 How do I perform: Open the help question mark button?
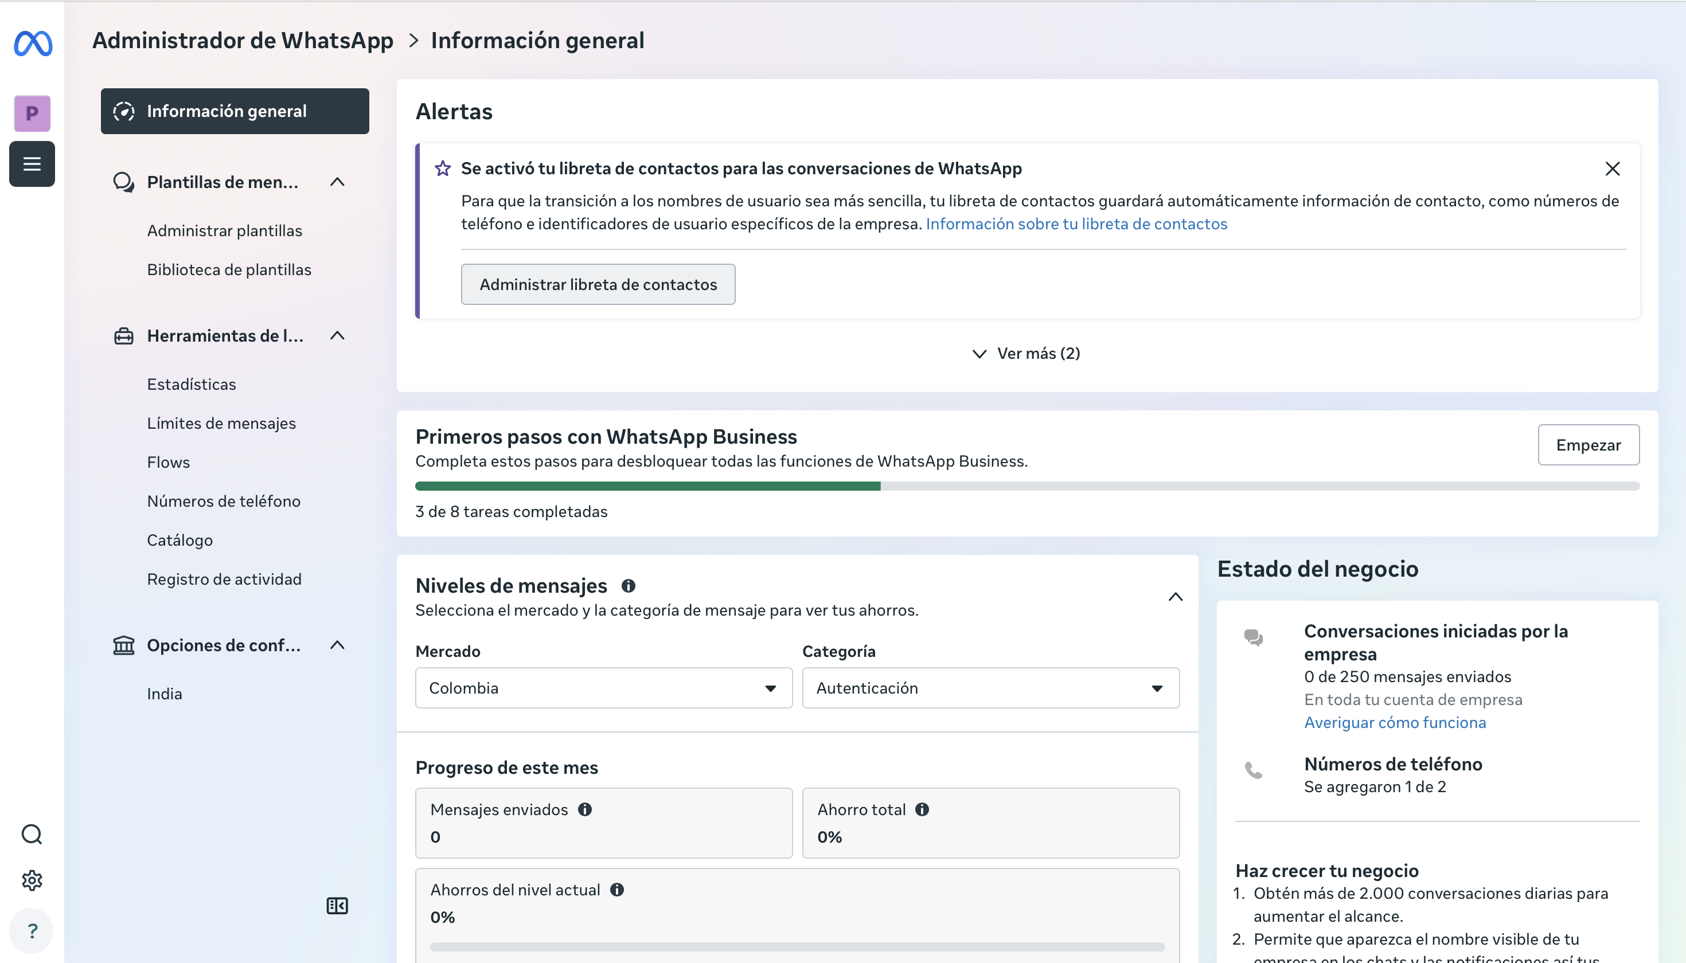click(32, 930)
